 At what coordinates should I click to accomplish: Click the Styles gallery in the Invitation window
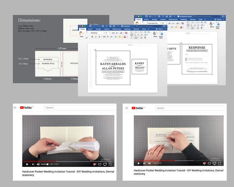pyautogui.click(x=155, y=34)
